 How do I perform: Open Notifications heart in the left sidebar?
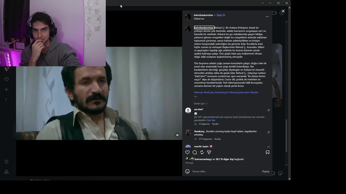(6, 79)
